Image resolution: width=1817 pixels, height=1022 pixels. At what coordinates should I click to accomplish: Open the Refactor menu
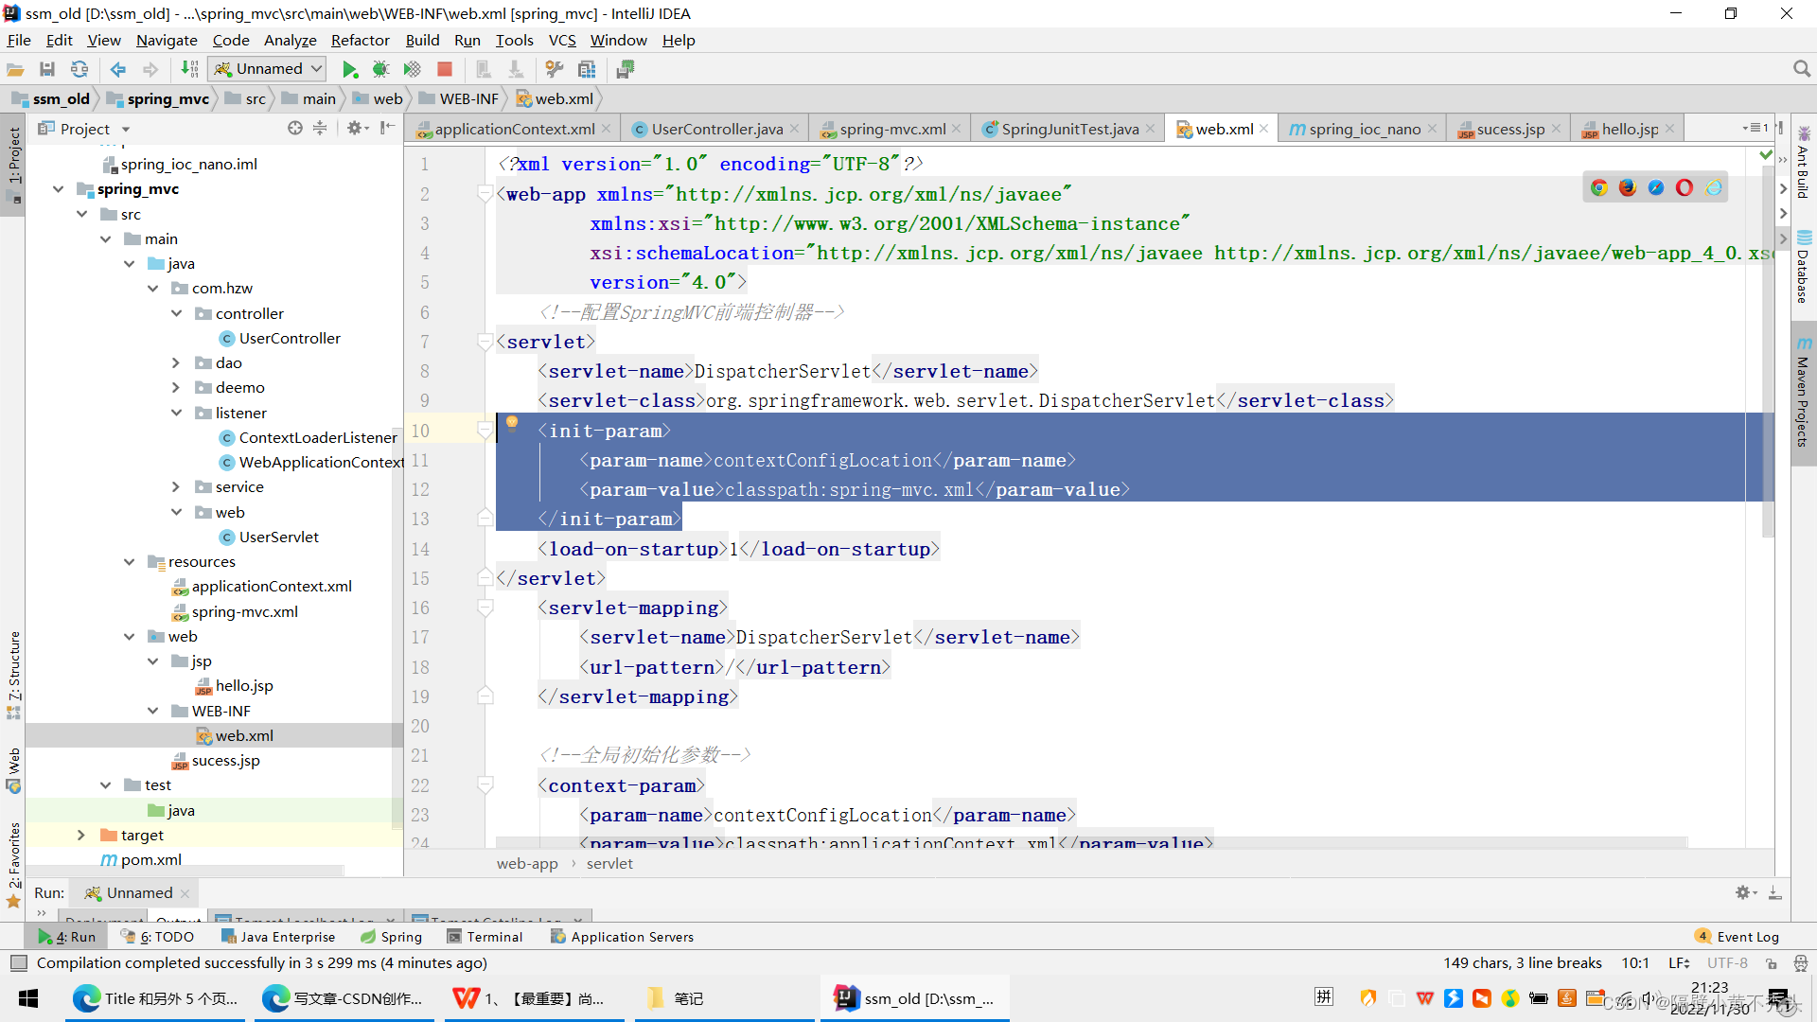(x=360, y=40)
